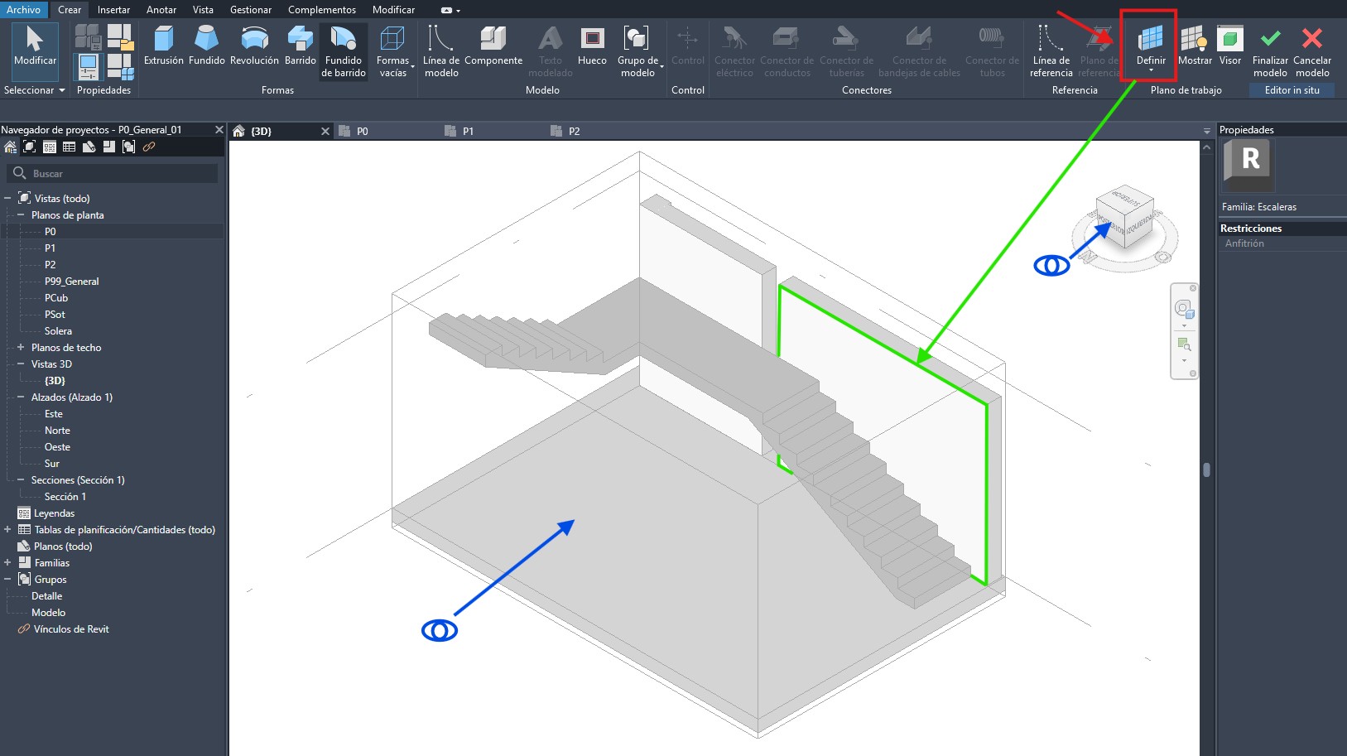Expand the Familias tree node
Screen dimensions: 1347x756
7,563
